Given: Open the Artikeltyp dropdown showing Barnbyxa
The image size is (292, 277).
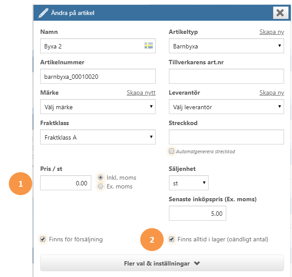Looking at the screenshot, I should (226, 46).
